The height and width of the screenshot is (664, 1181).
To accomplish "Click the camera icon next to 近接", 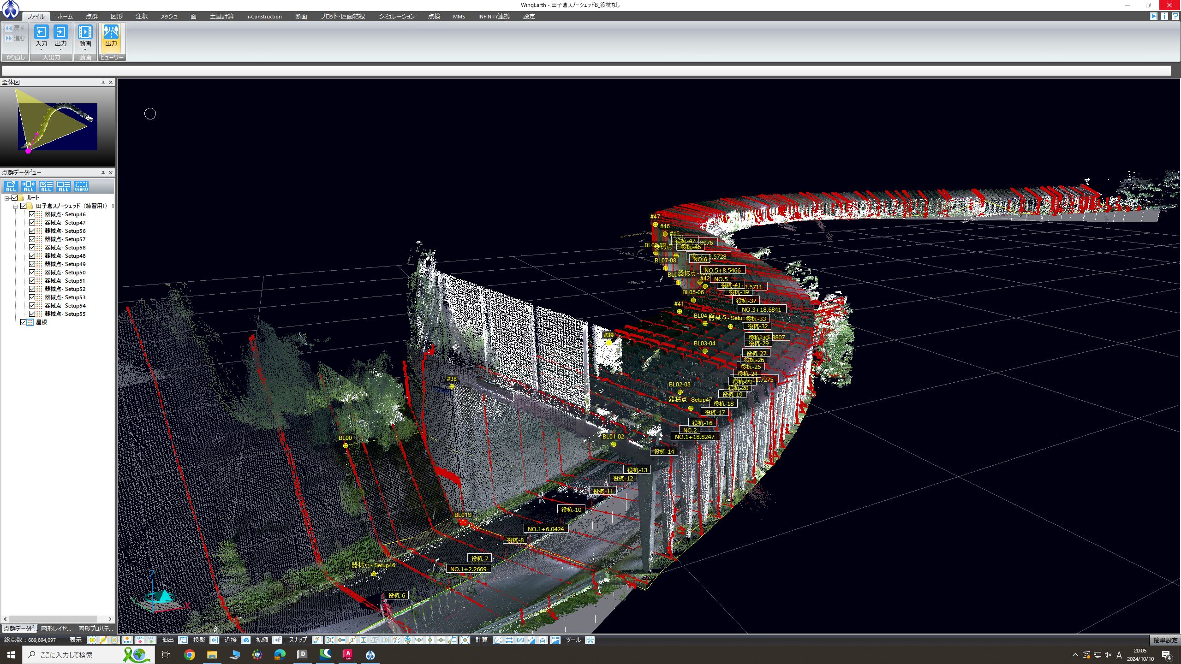I will pyautogui.click(x=246, y=640).
